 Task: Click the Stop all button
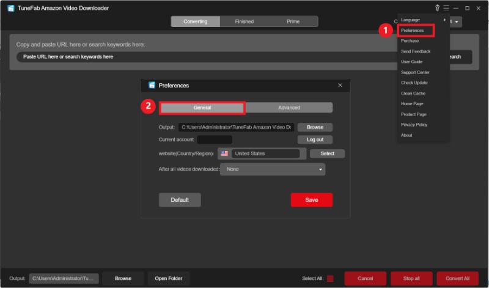411,278
